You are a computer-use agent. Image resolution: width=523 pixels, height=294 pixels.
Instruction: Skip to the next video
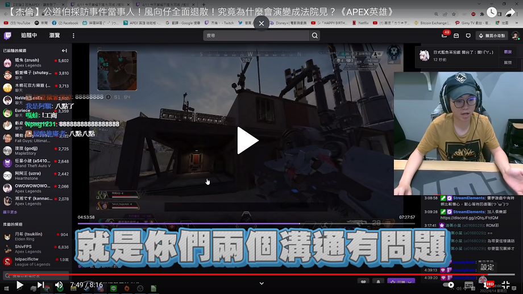click(41, 285)
